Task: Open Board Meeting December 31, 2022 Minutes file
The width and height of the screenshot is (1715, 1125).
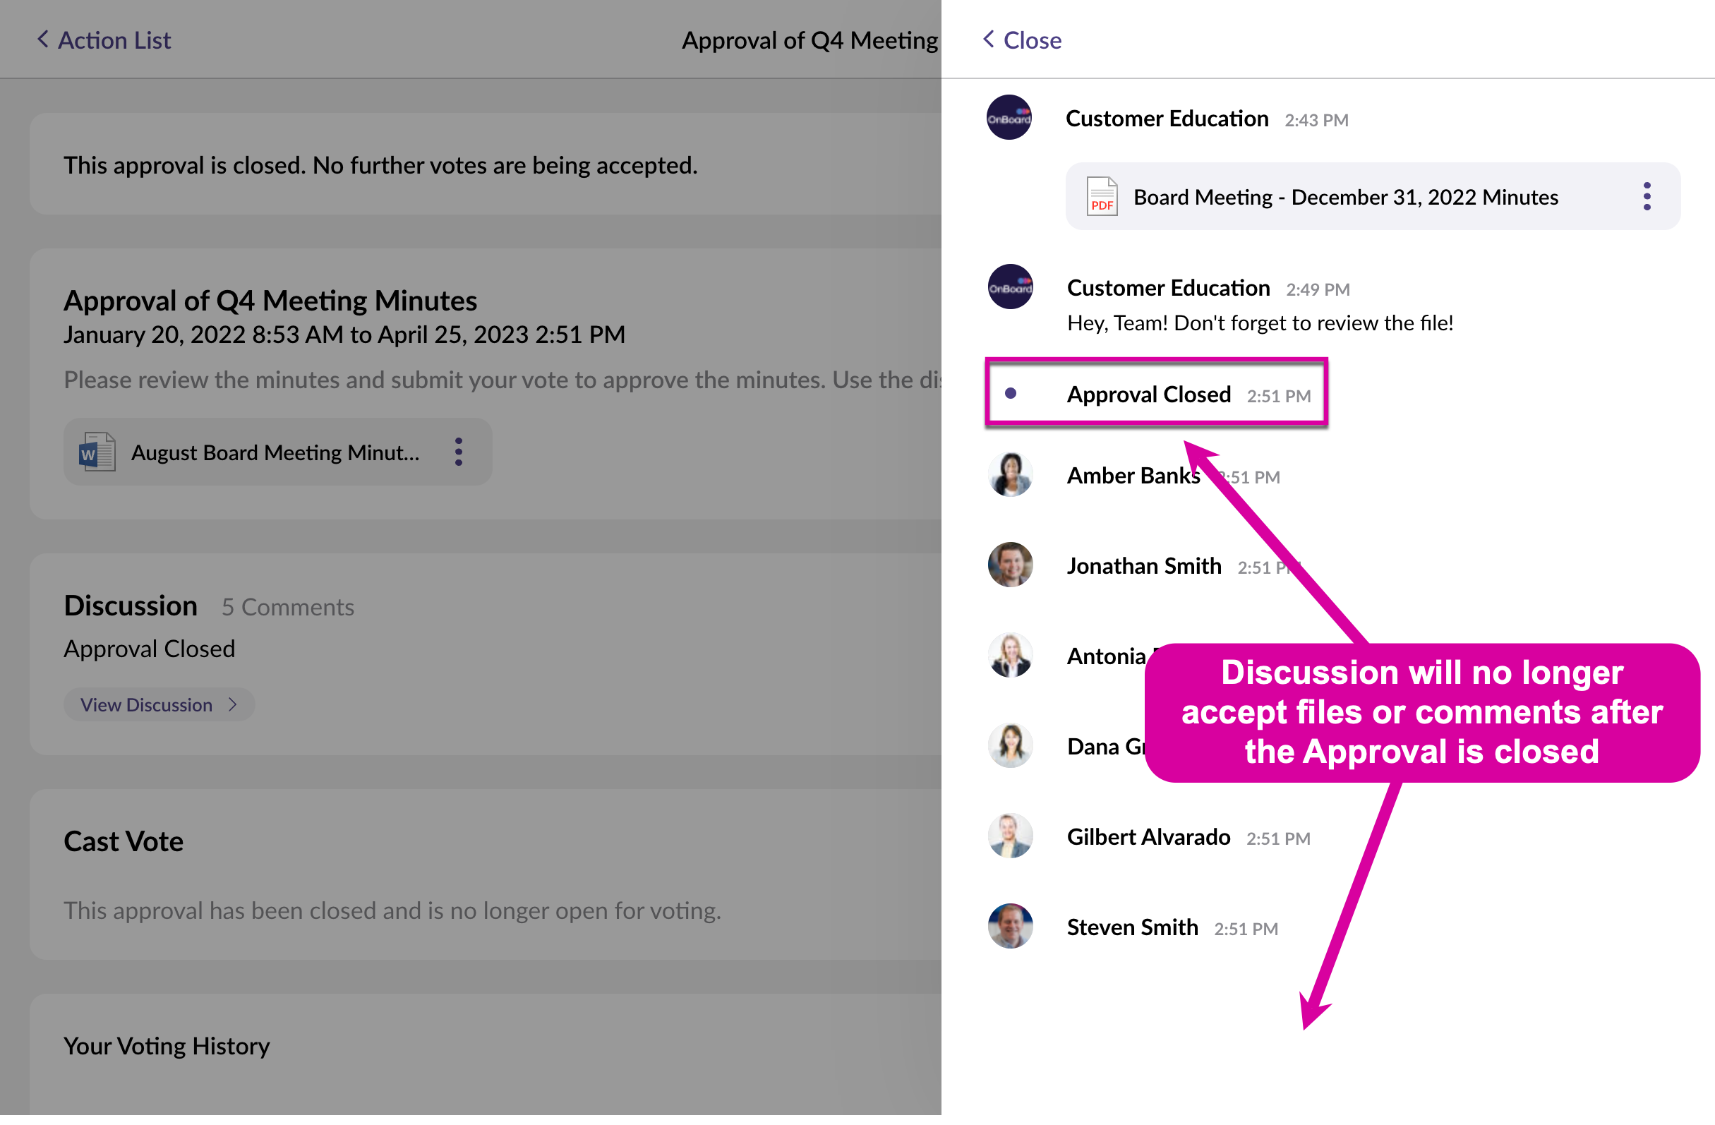Action: point(1344,197)
